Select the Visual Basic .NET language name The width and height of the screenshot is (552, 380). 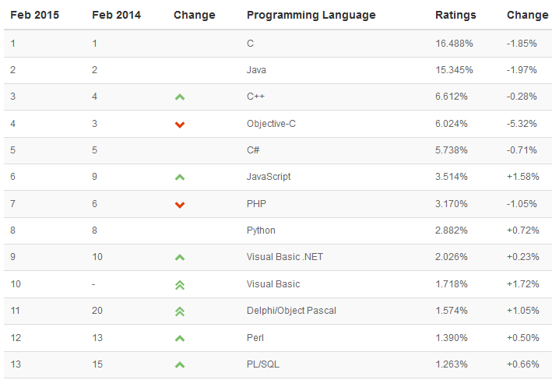coord(284,257)
